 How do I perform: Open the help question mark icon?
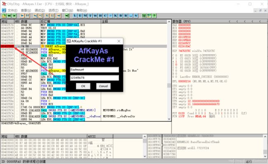click(154, 16)
